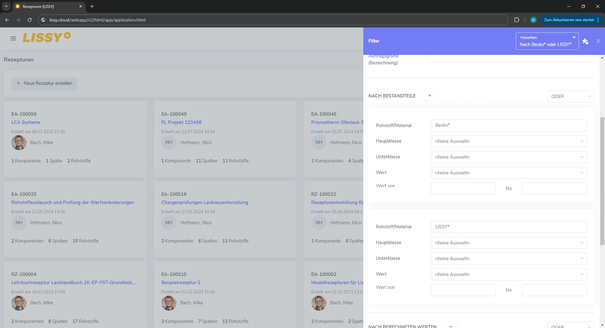Open Prismatherm Ofenlack recipe

pyautogui.click(x=337, y=122)
